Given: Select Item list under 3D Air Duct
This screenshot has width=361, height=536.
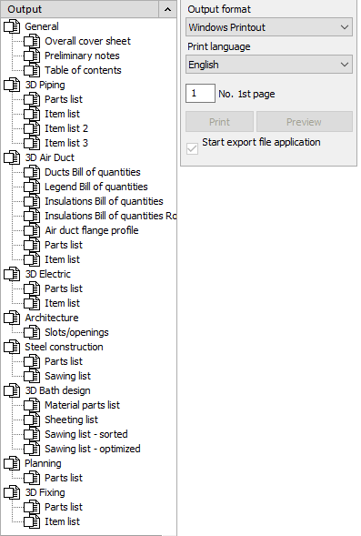Looking at the screenshot, I should click(62, 259).
